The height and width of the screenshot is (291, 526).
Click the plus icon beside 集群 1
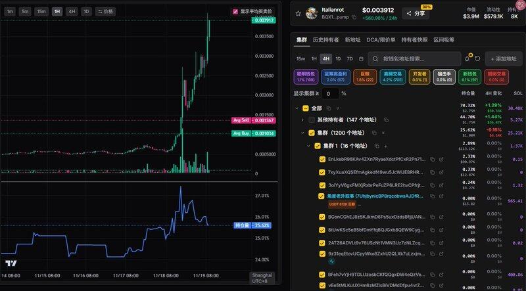[x=385, y=145]
